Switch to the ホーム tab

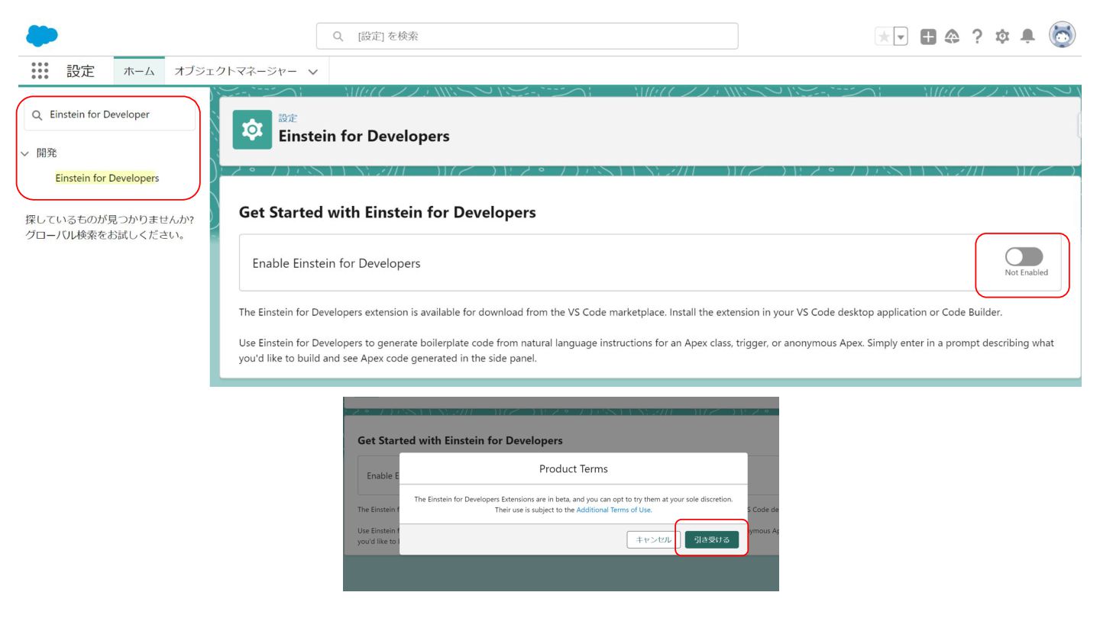[139, 71]
